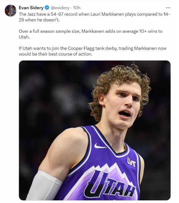Click the blue verified badge
Viewport: 179px width, 203px height.
point(47,8)
